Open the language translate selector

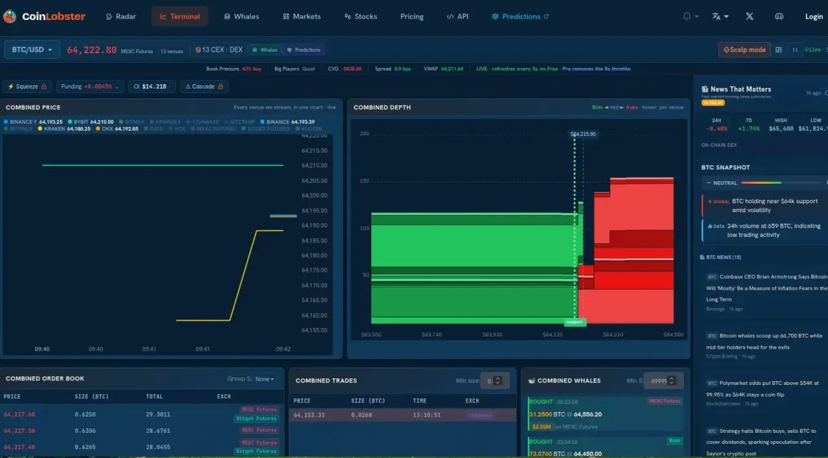click(720, 16)
